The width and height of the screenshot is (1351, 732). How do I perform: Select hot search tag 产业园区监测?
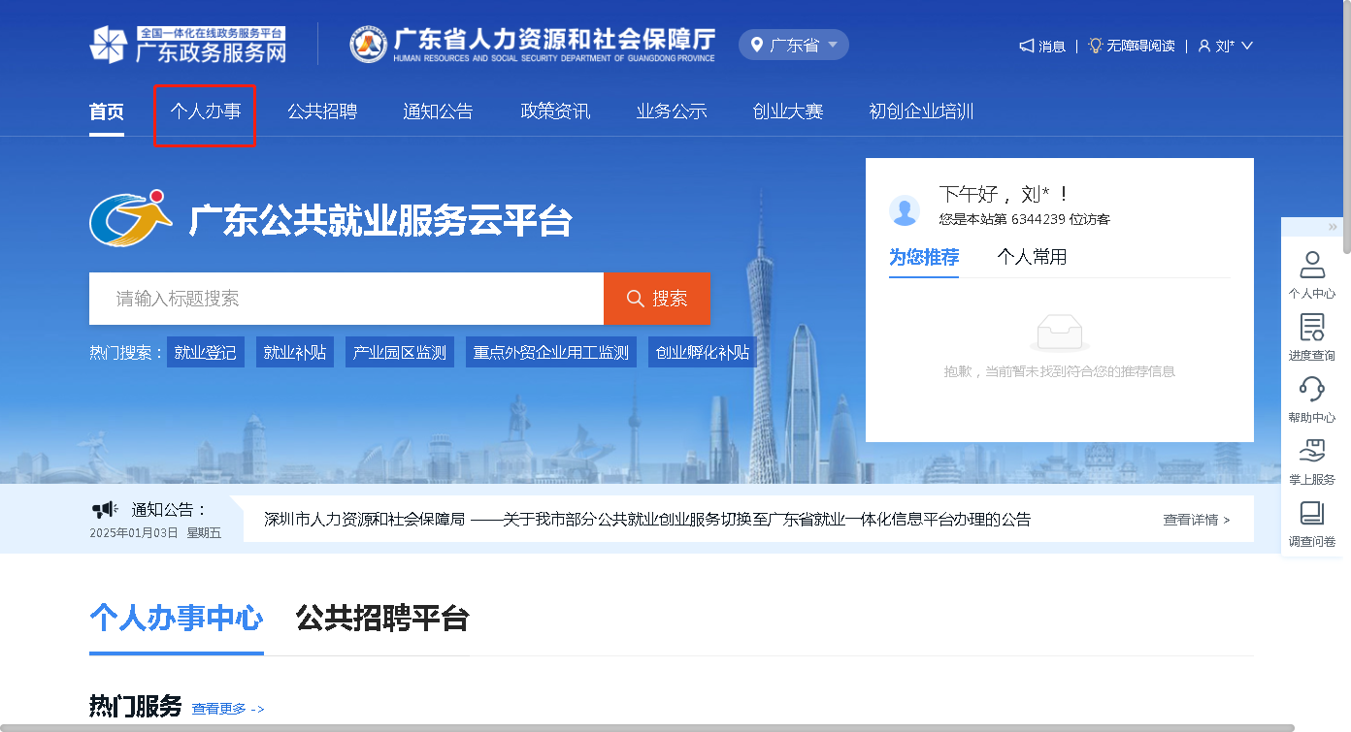tap(400, 352)
